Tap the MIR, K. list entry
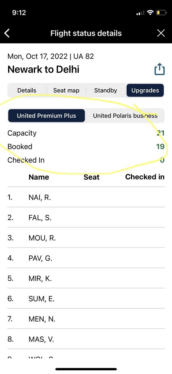Viewport: 172px width, 374px height. pos(86,278)
